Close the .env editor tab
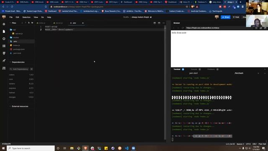This screenshot has width=268, height=151. (x=83, y=23)
